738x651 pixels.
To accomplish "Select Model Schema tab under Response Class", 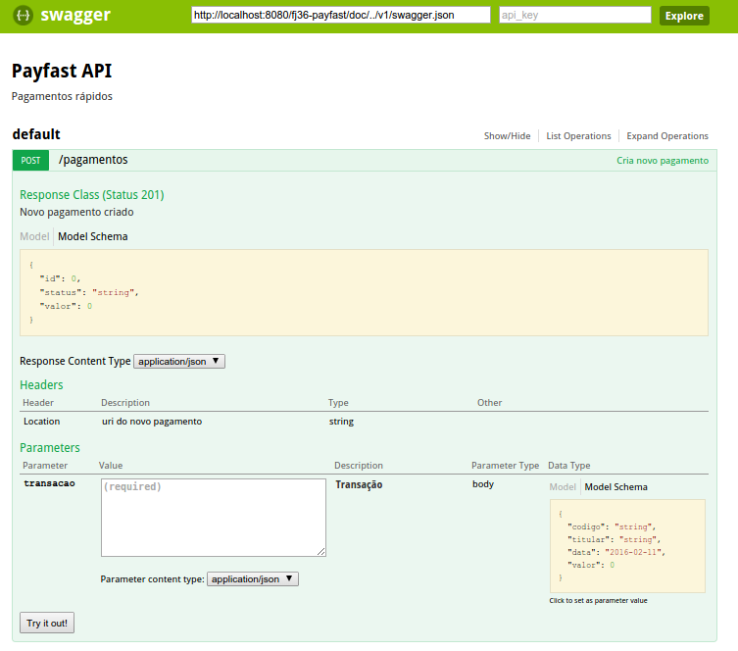I will point(93,236).
